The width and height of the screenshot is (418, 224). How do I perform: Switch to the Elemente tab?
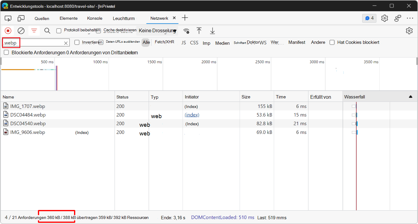tap(68, 18)
